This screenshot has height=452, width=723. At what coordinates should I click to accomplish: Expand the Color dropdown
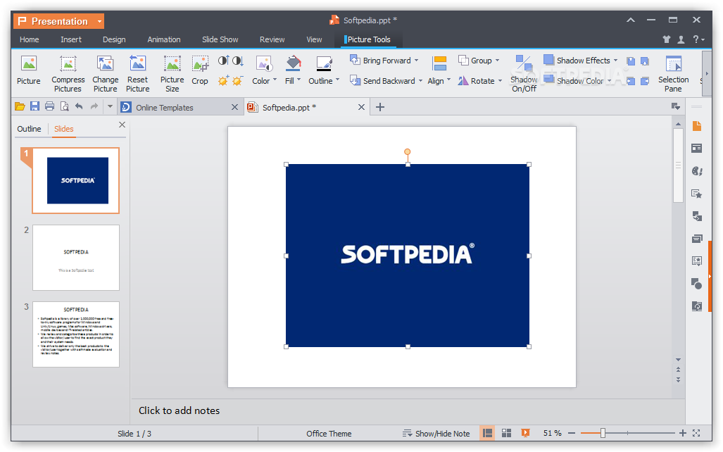pyautogui.click(x=275, y=80)
